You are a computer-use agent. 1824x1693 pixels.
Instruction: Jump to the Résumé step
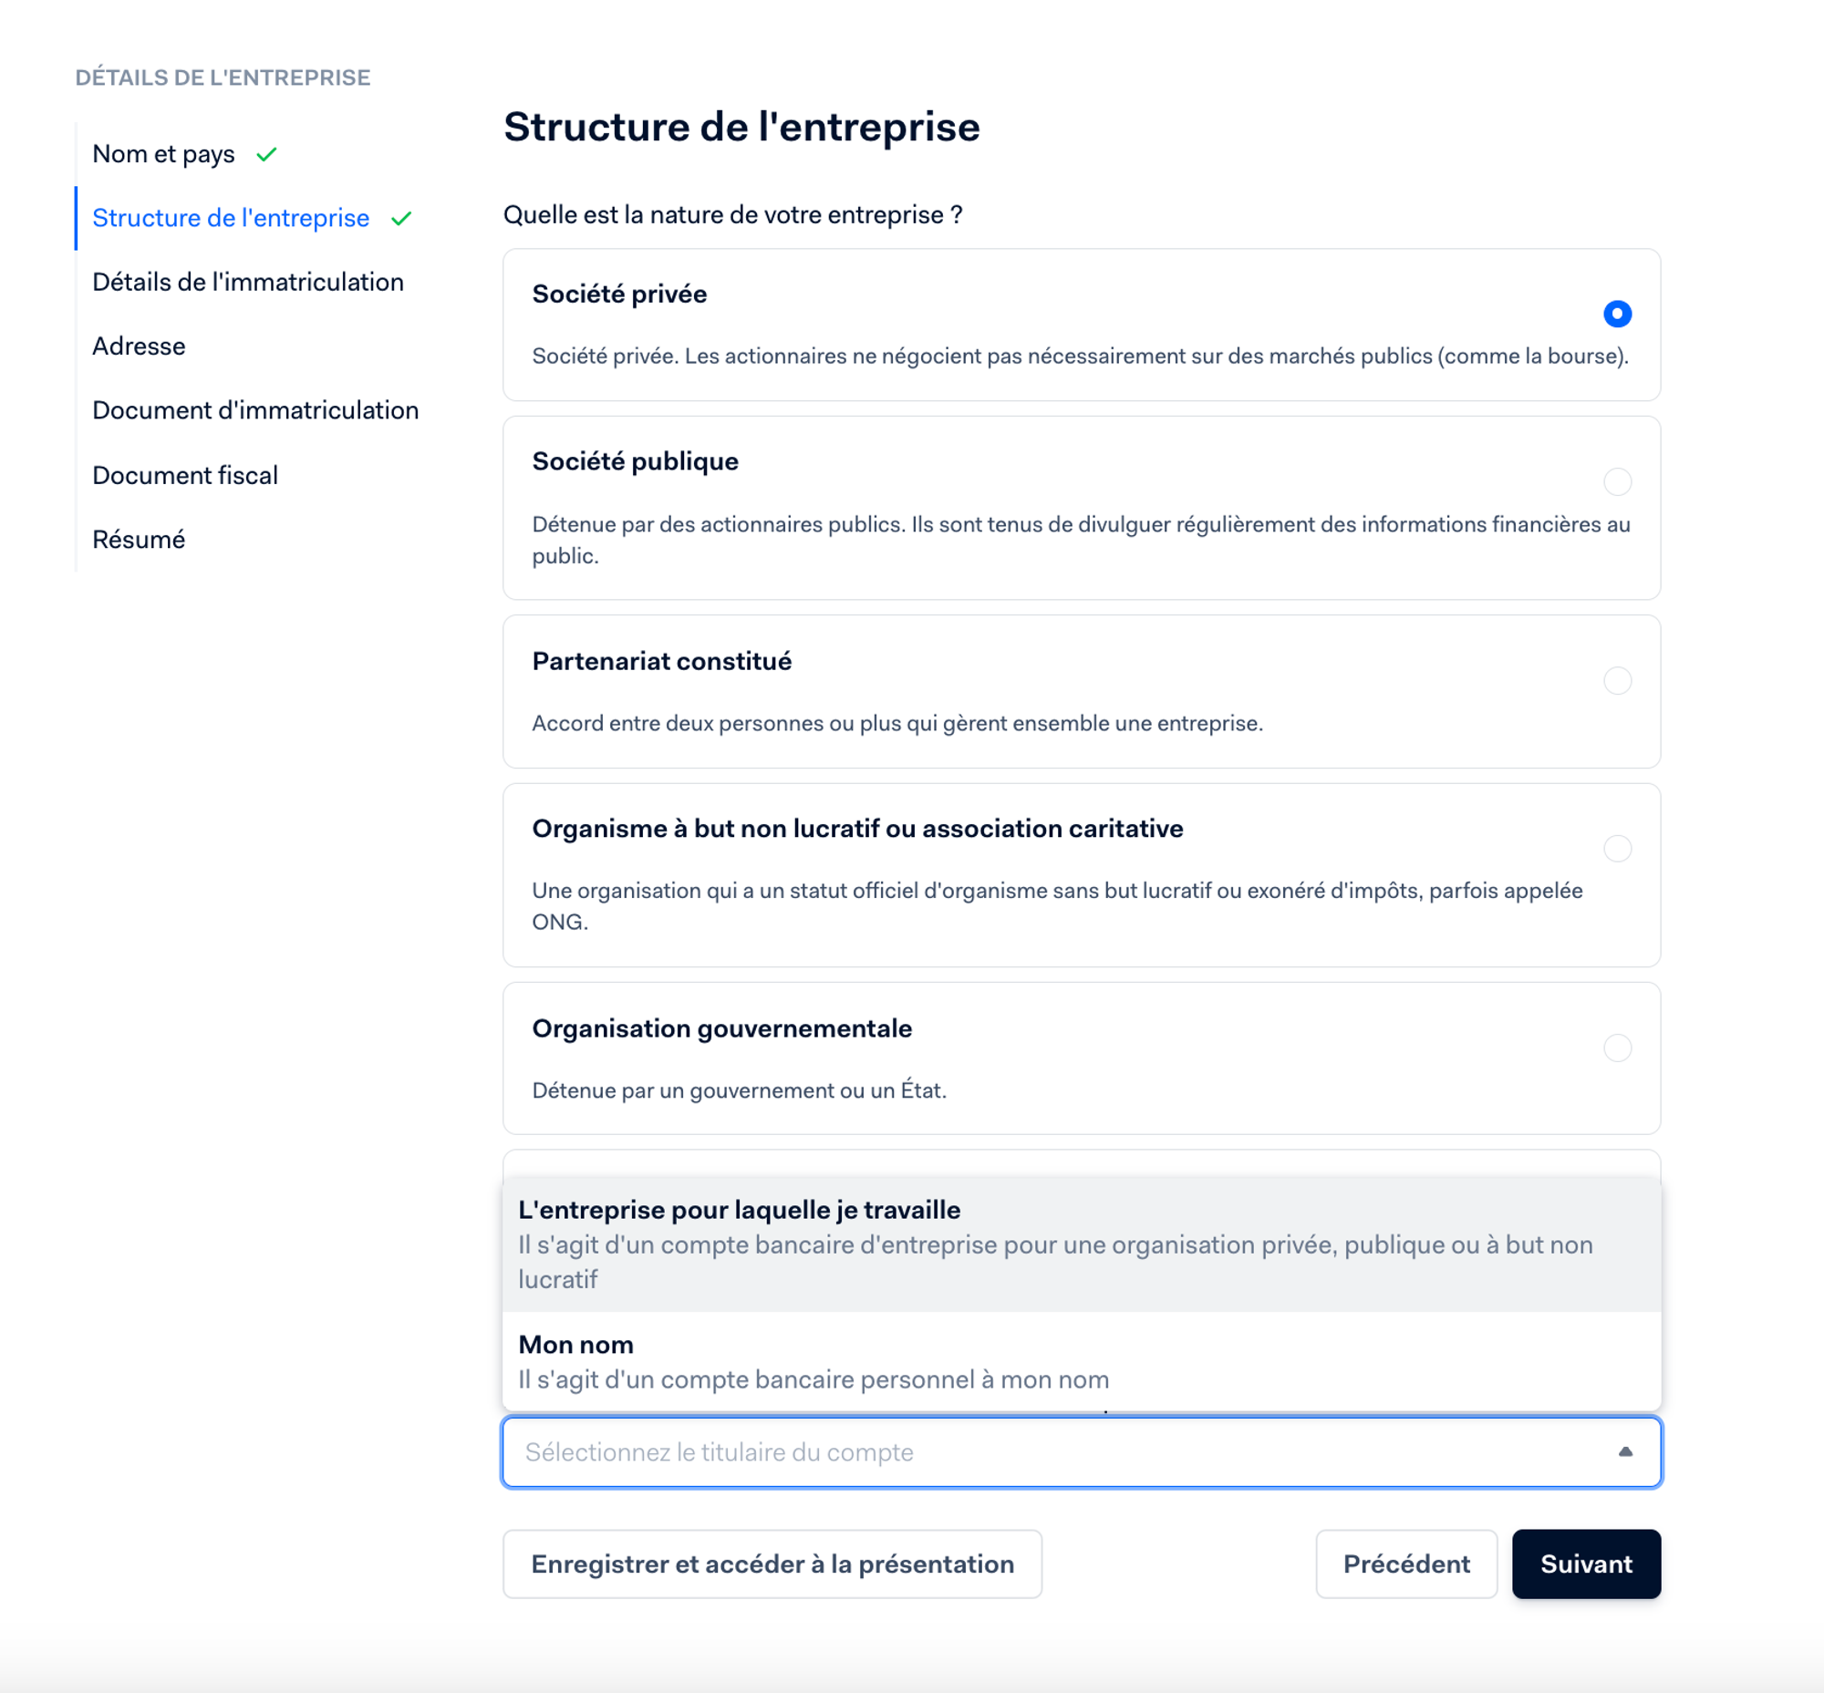tap(140, 540)
